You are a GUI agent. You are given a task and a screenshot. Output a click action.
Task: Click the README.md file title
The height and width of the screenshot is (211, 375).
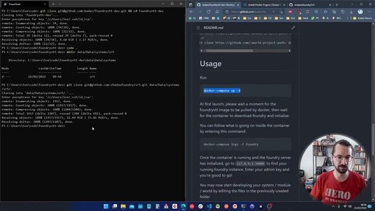213,28
